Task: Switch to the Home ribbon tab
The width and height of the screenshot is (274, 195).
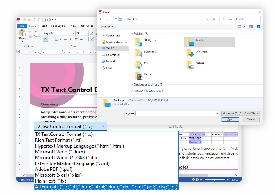Action: 33,26
